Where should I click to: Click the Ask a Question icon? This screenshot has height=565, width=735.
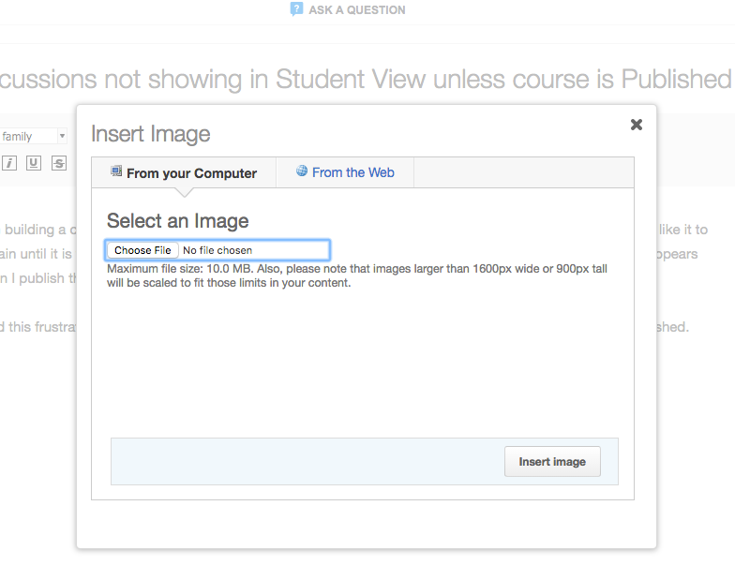(296, 9)
